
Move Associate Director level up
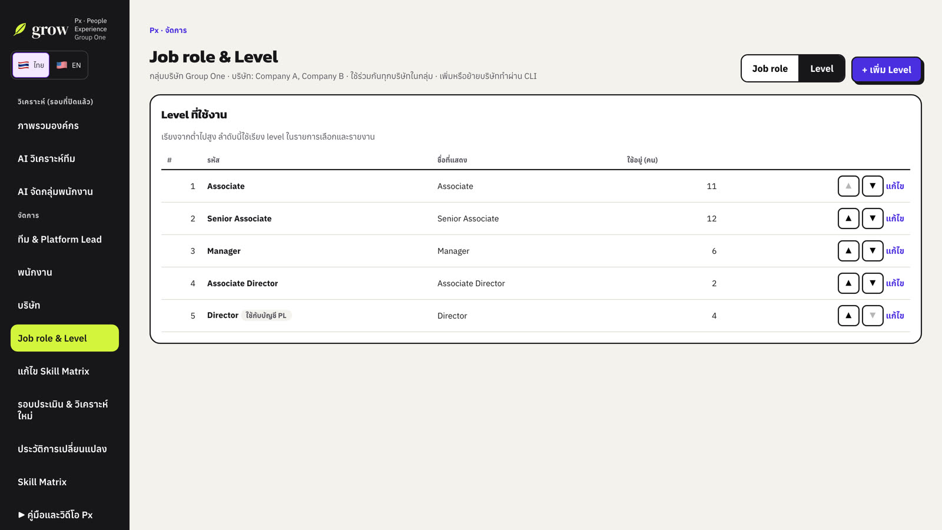[x=848, y=283]
